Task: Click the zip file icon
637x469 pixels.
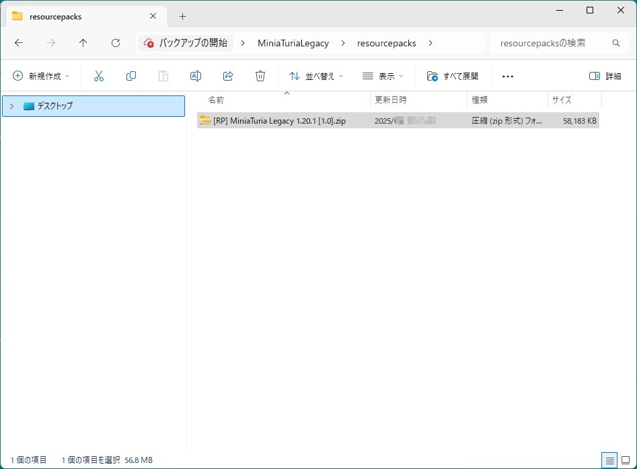Action: tap(205, 120)
